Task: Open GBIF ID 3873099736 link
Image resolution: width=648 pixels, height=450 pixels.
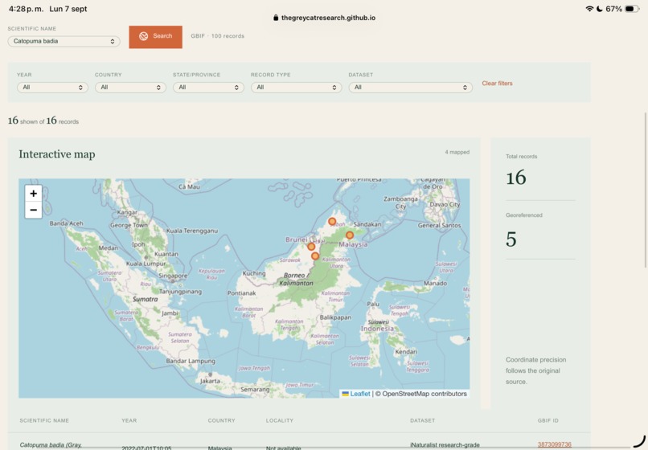Action: coord(554,444)
